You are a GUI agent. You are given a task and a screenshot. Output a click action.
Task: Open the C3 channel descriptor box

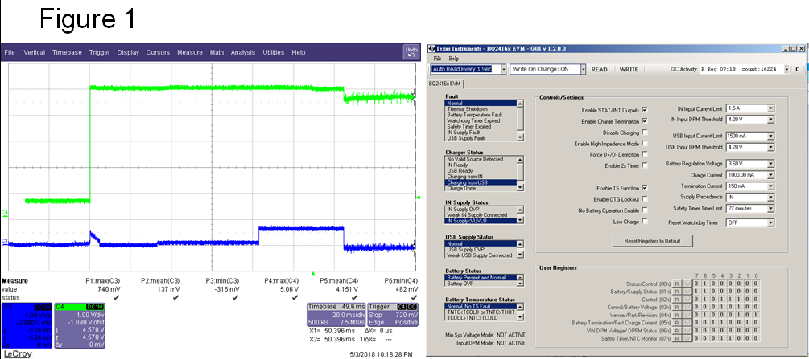pos(27,324)
